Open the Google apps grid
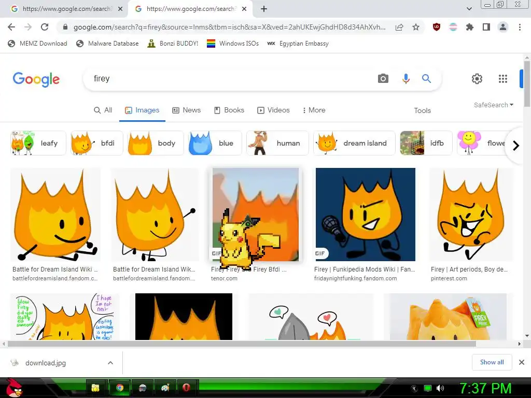Screen dimensions: 531x398 pyautogui.click(x=503, y=79)
